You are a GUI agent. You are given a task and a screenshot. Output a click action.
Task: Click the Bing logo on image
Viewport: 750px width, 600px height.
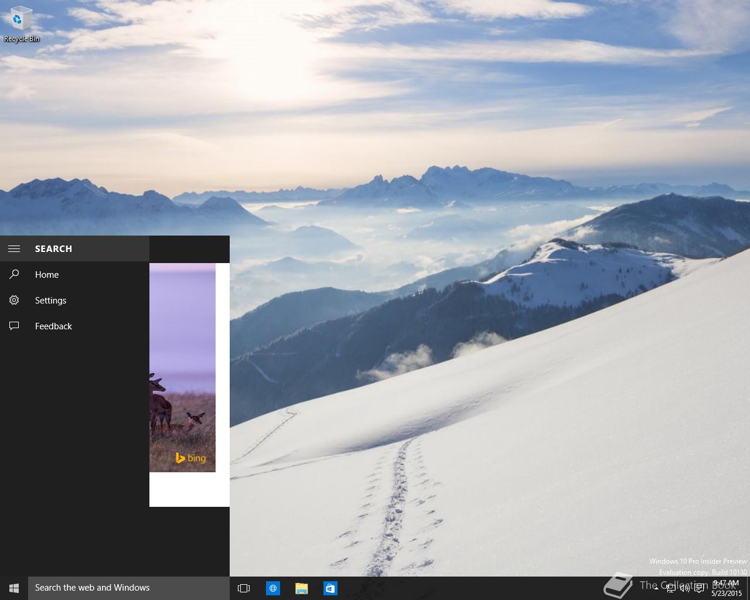[190, 458]
